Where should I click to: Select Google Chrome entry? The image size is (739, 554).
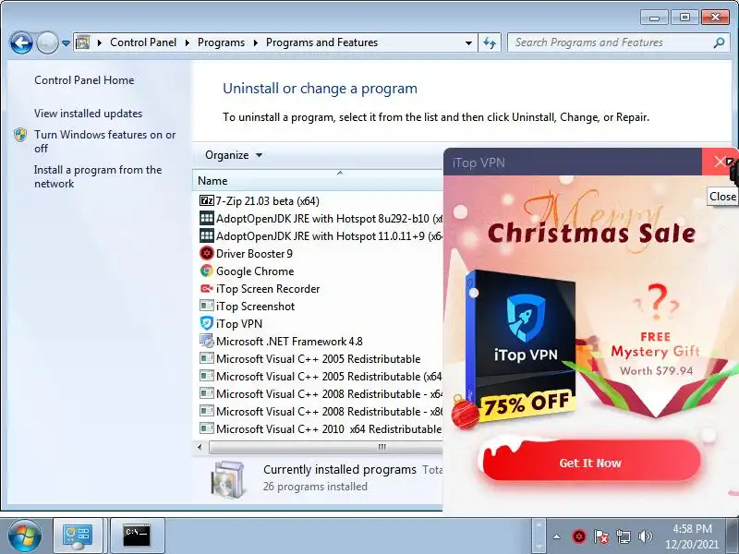click(x=255, y=271)
